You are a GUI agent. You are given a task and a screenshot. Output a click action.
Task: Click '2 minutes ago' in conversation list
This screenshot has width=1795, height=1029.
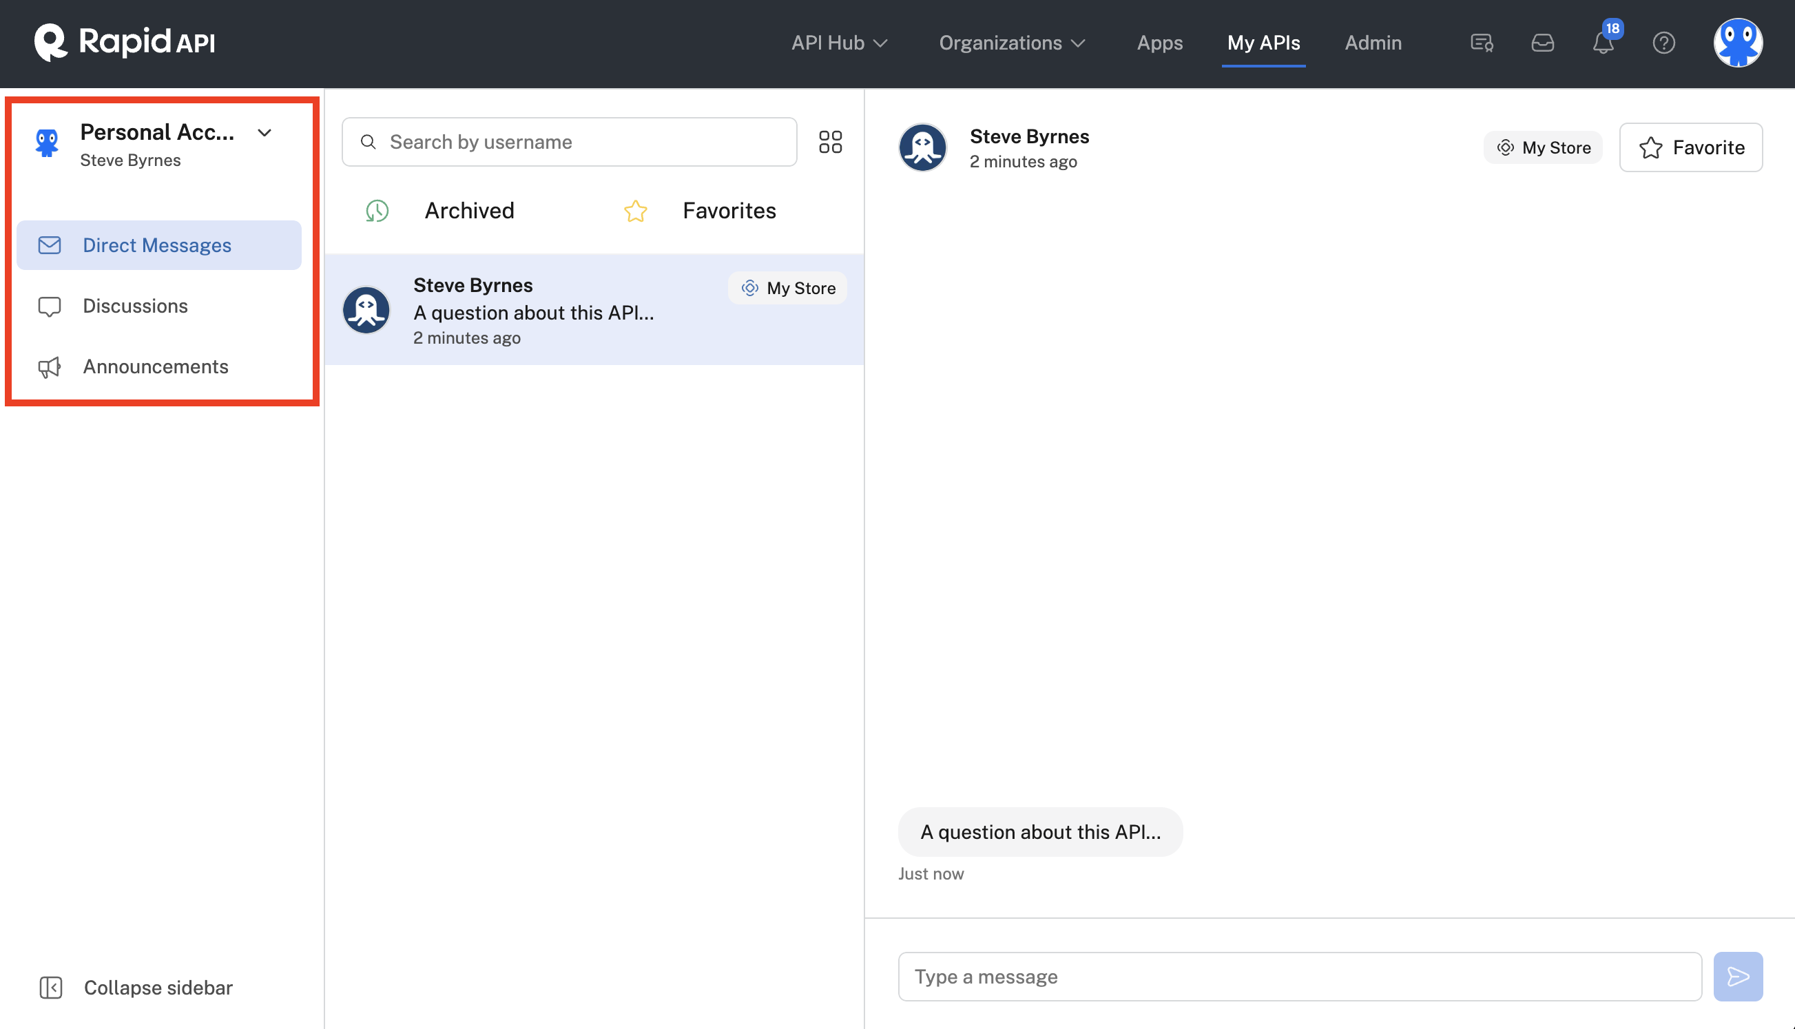click(x=466, y=337)
